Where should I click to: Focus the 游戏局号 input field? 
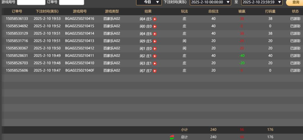31,2
